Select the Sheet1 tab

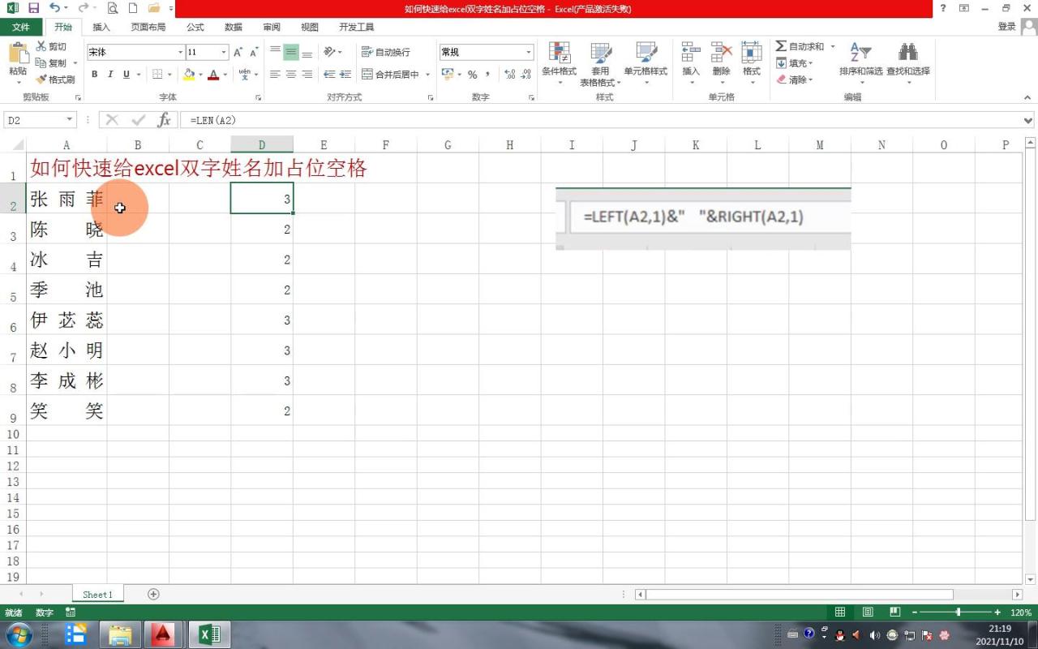(97, 595)
